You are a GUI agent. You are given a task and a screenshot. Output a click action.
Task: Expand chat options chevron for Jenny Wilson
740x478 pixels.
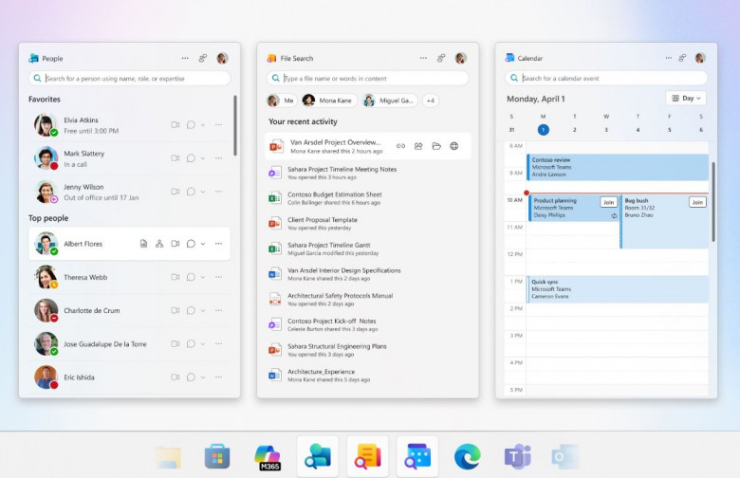click(x=203, y=192)
